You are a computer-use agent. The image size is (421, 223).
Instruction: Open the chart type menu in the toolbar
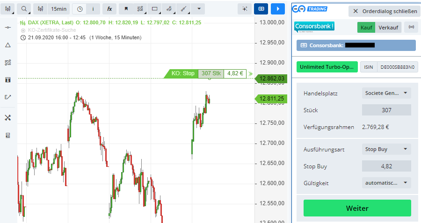tap(7, 9)
